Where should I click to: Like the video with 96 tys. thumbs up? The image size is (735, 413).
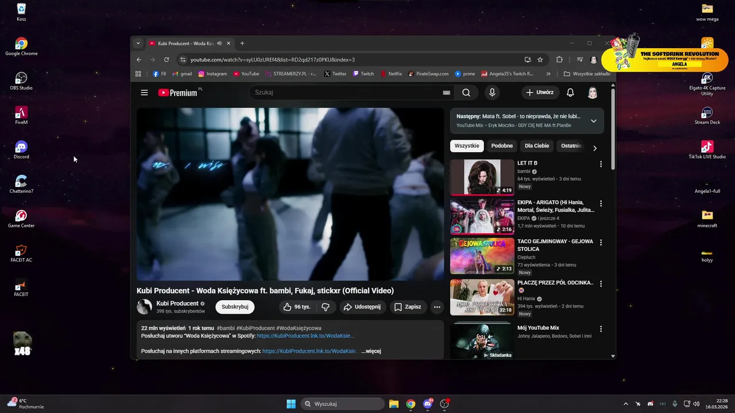point(297,307)
